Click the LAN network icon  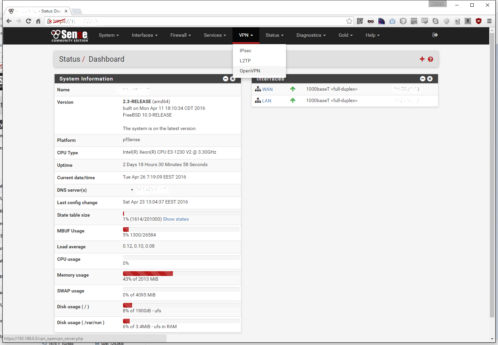tap(258, 100)
